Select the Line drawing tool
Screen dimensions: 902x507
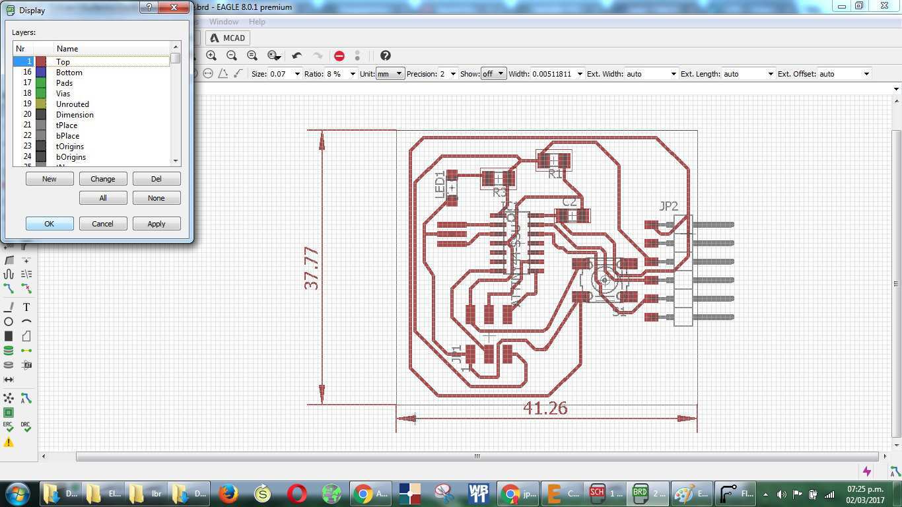[9, 307]
